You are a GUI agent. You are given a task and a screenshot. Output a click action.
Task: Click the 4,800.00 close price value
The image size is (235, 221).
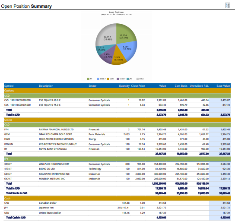click(140, 174)
